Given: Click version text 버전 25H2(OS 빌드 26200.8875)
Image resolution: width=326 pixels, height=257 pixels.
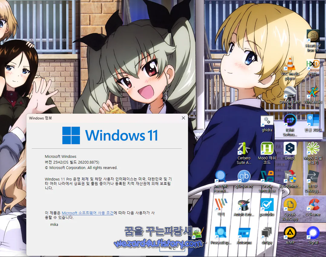Looking at the screenshot, I should pyautogui.click(x=72, y=162).
